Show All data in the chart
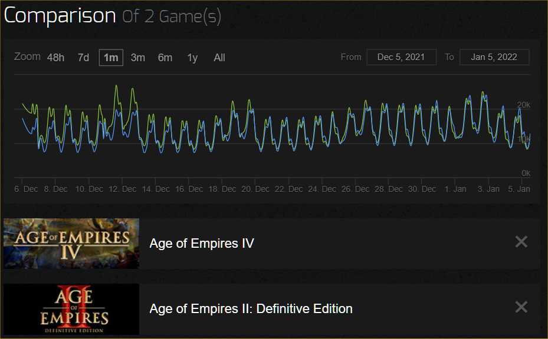Screen dimensions: 548x339 [219, 58]
